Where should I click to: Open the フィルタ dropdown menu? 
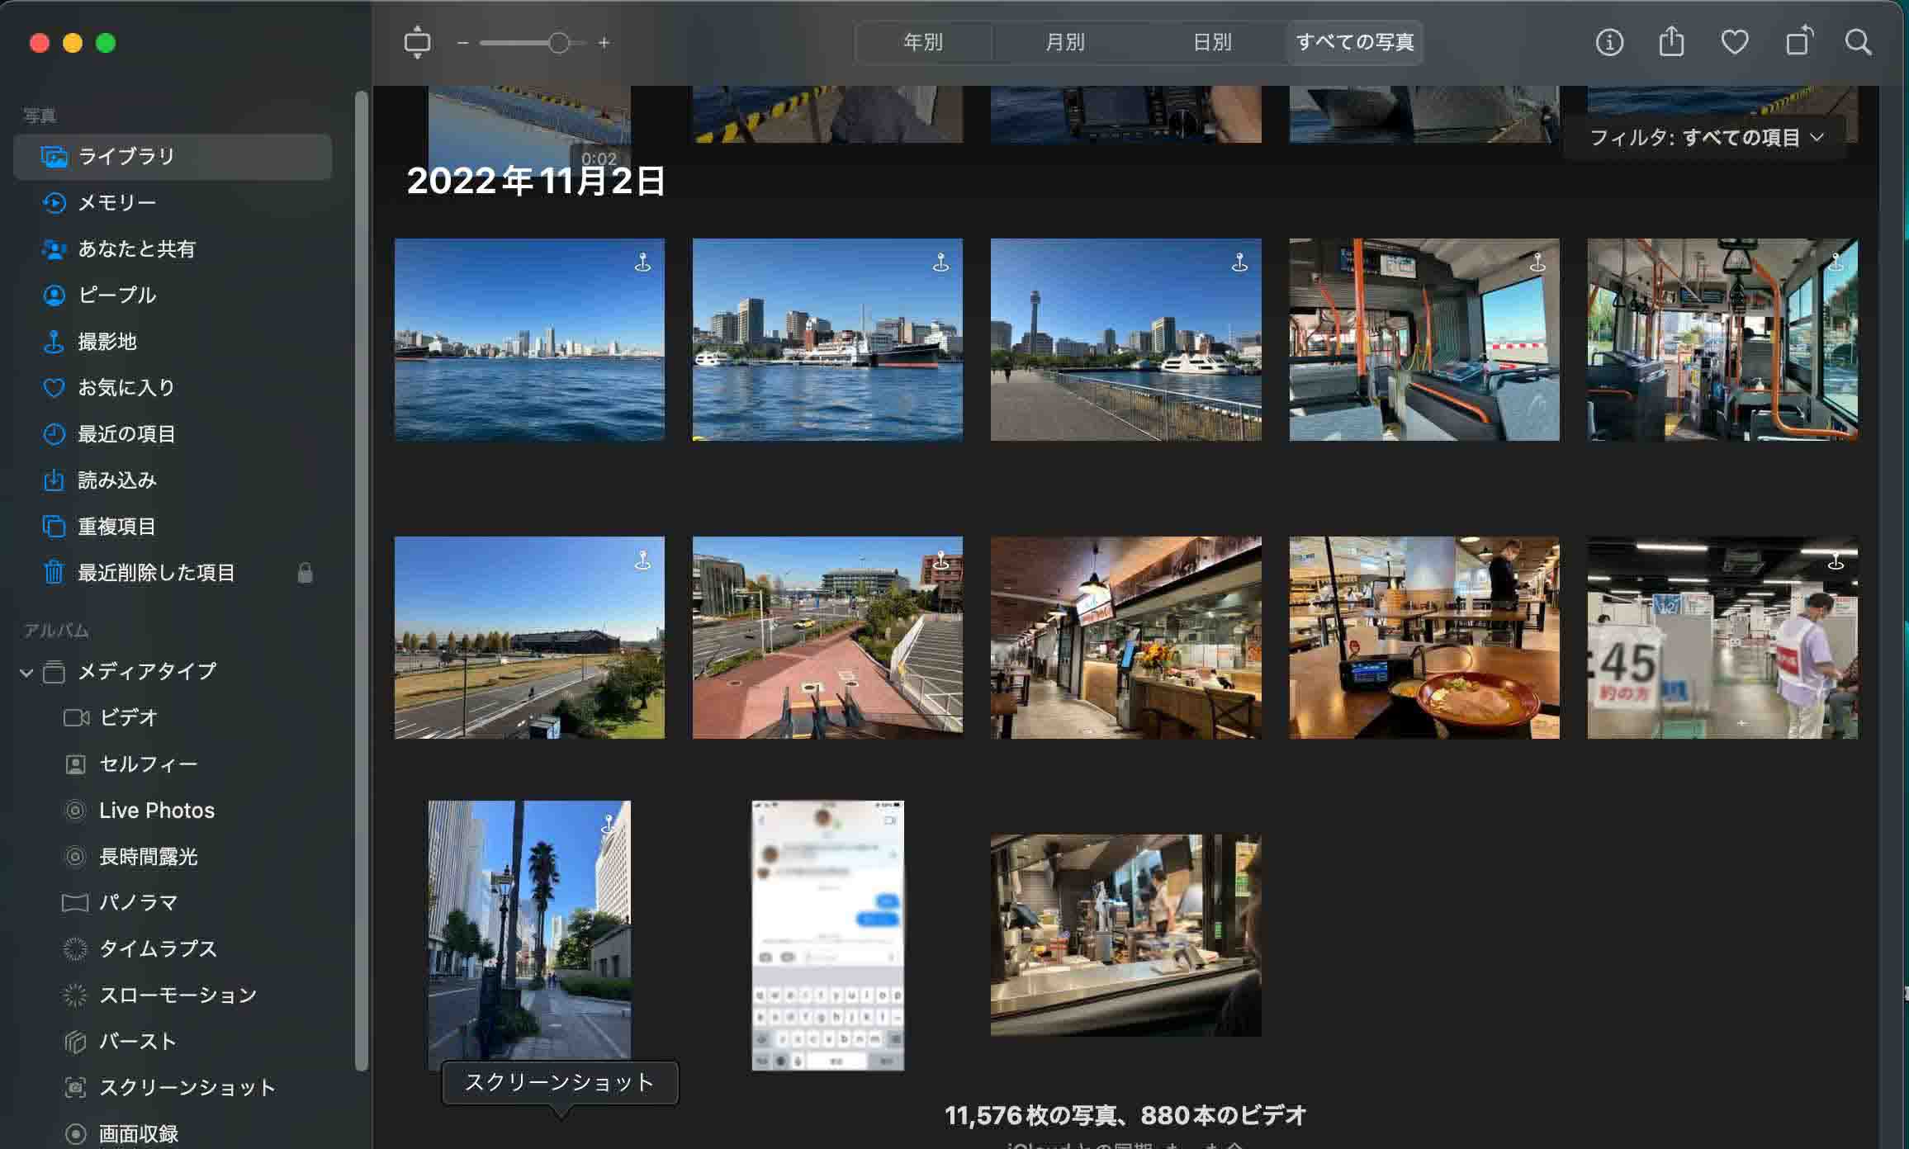coord(1708,136)
